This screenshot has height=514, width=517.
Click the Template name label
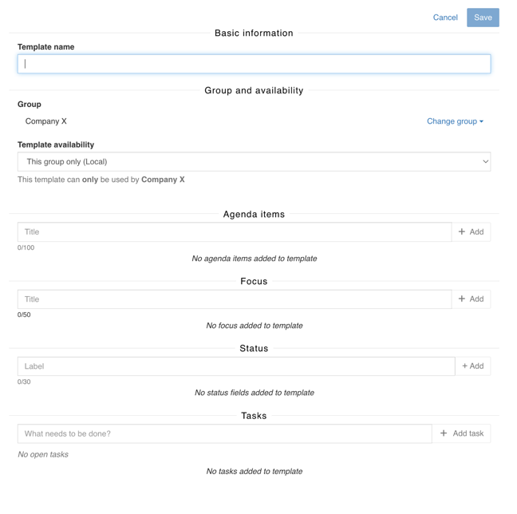[46, 47]
